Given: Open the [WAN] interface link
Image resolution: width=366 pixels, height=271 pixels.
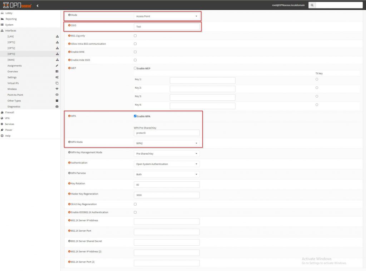Looking at the screenshot, I should [x=11, y=60].
